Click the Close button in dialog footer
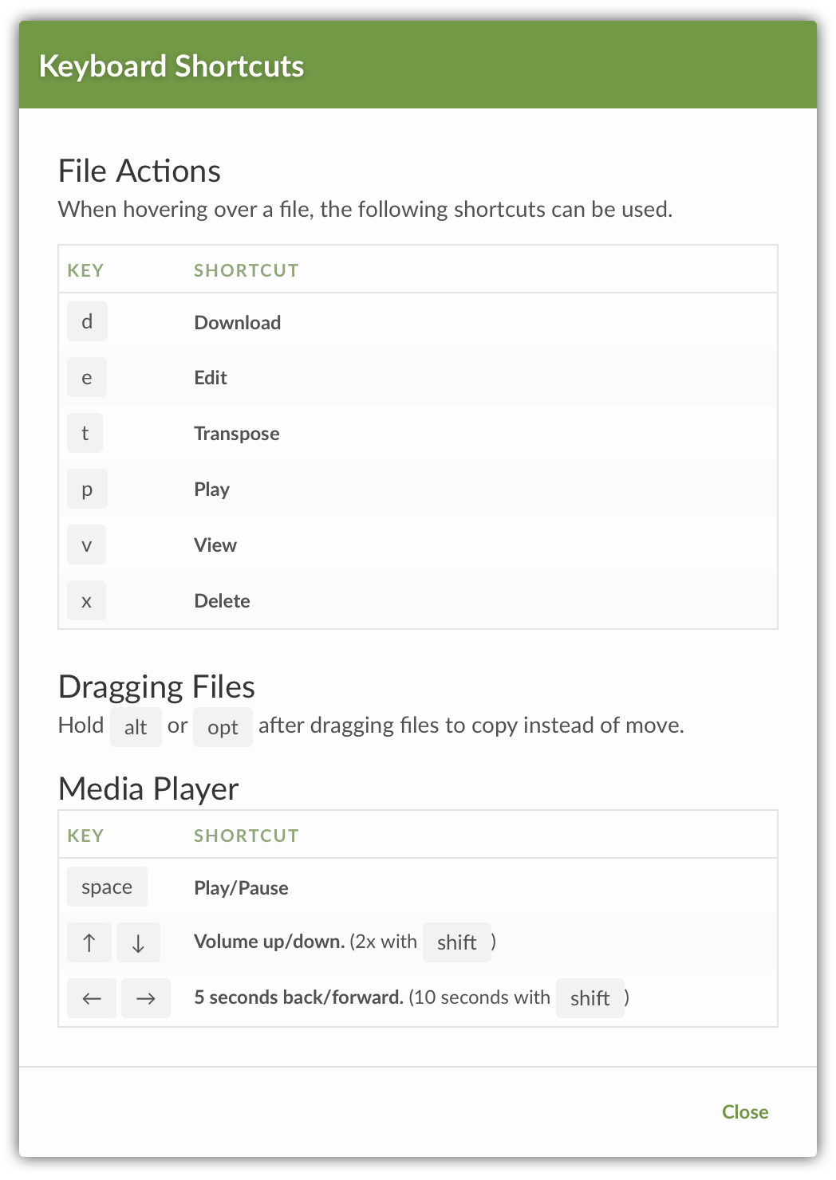This screenshot has width=836, height=1180. point(744,1111)
